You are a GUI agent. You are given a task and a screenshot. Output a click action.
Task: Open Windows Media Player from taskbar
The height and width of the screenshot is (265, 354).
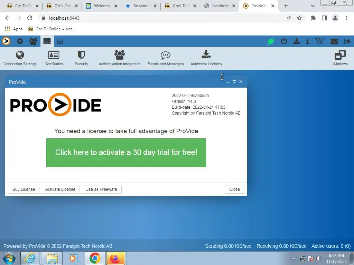(73, 258)
